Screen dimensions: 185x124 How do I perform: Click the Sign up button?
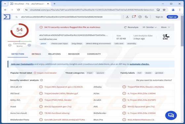[x=172, y=17]
